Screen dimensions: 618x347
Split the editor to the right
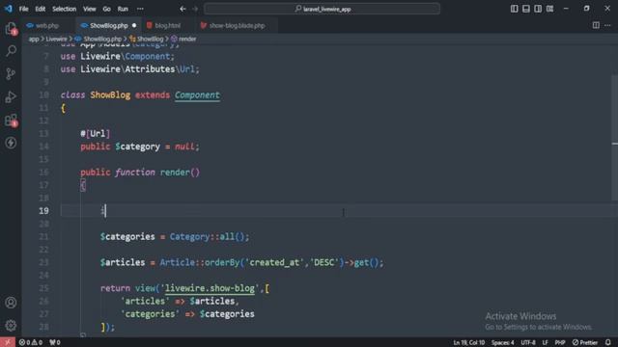click(596, 26)
